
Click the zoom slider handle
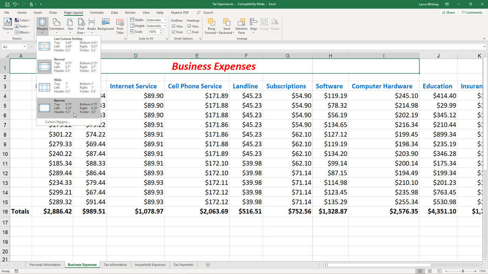(x=463, y=271)
